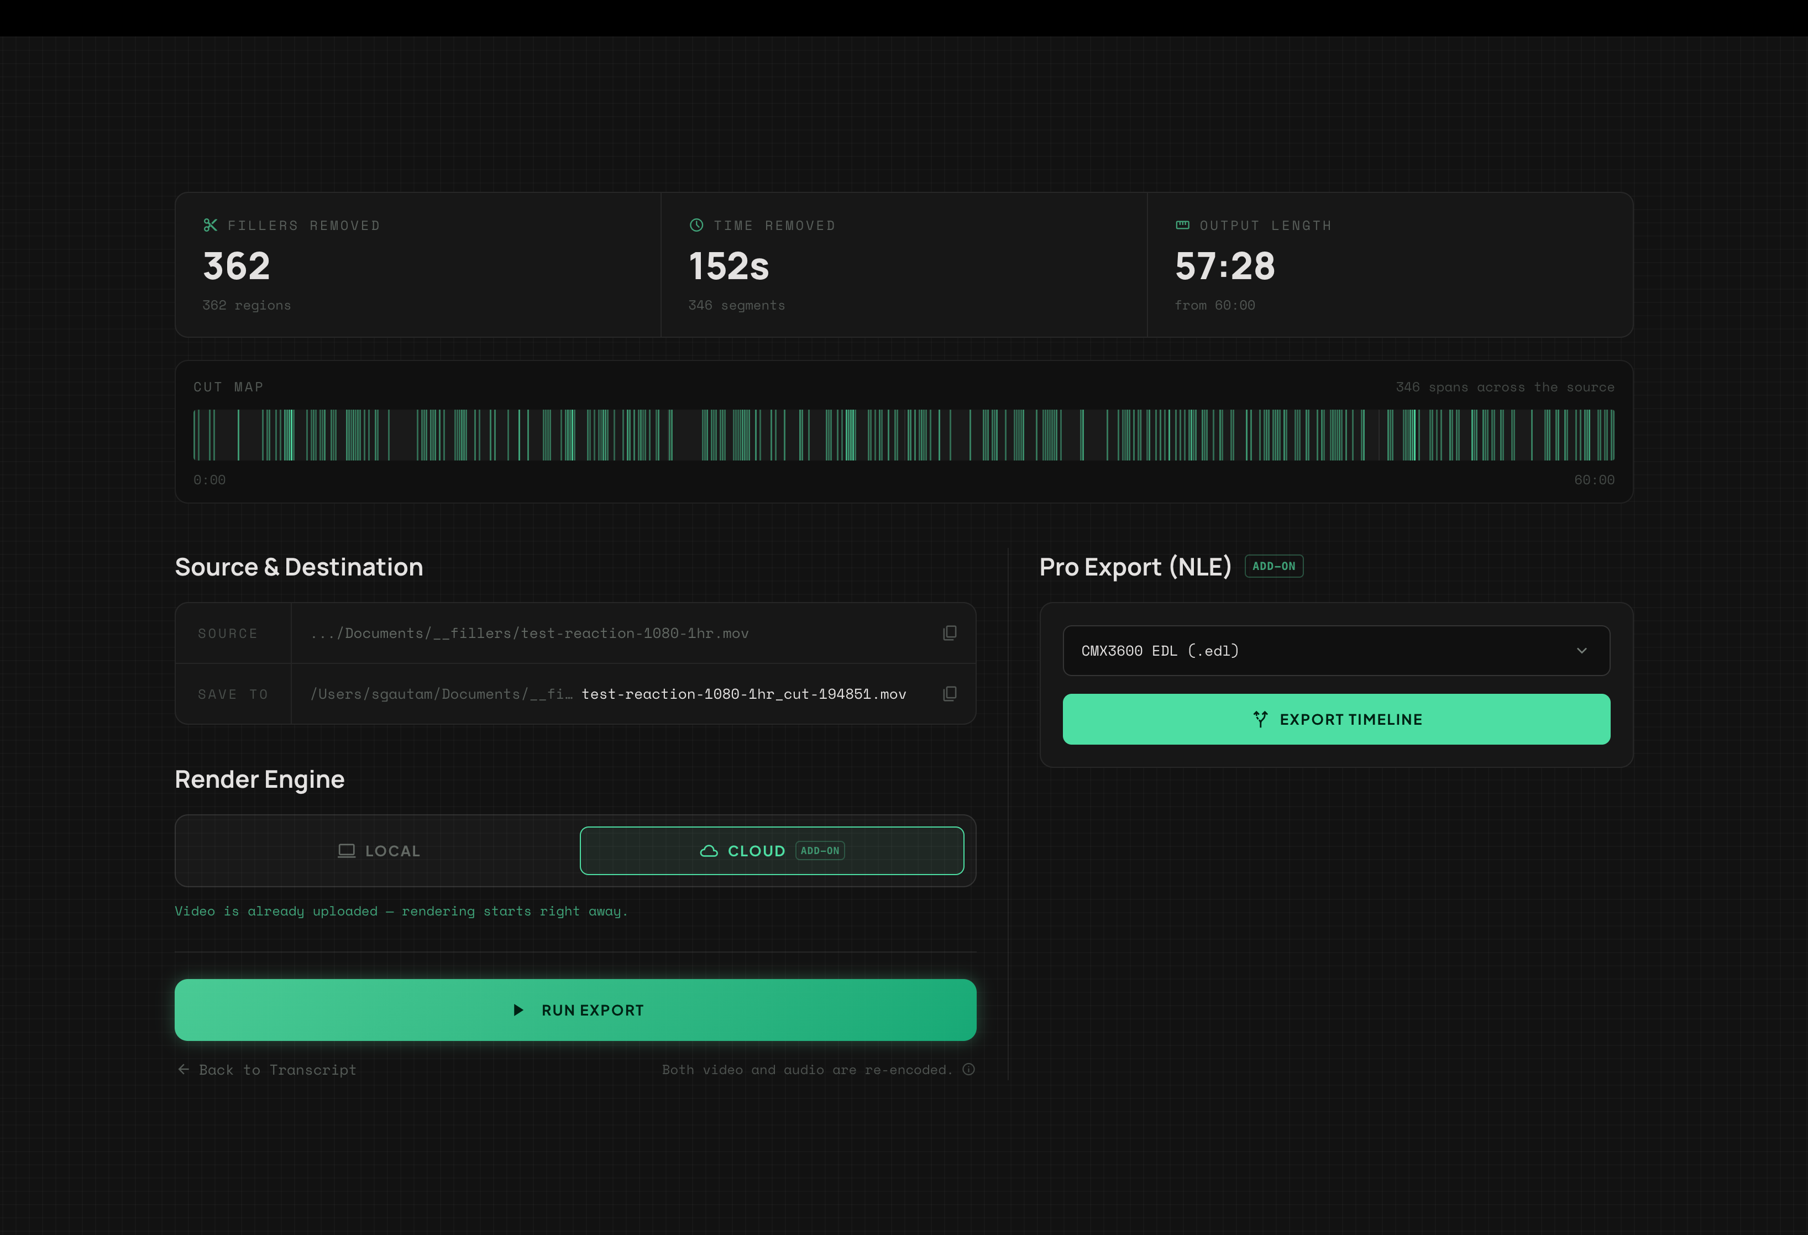Click the 60:00 cut map end label

pyautogui.click(x=1594, y=479)
